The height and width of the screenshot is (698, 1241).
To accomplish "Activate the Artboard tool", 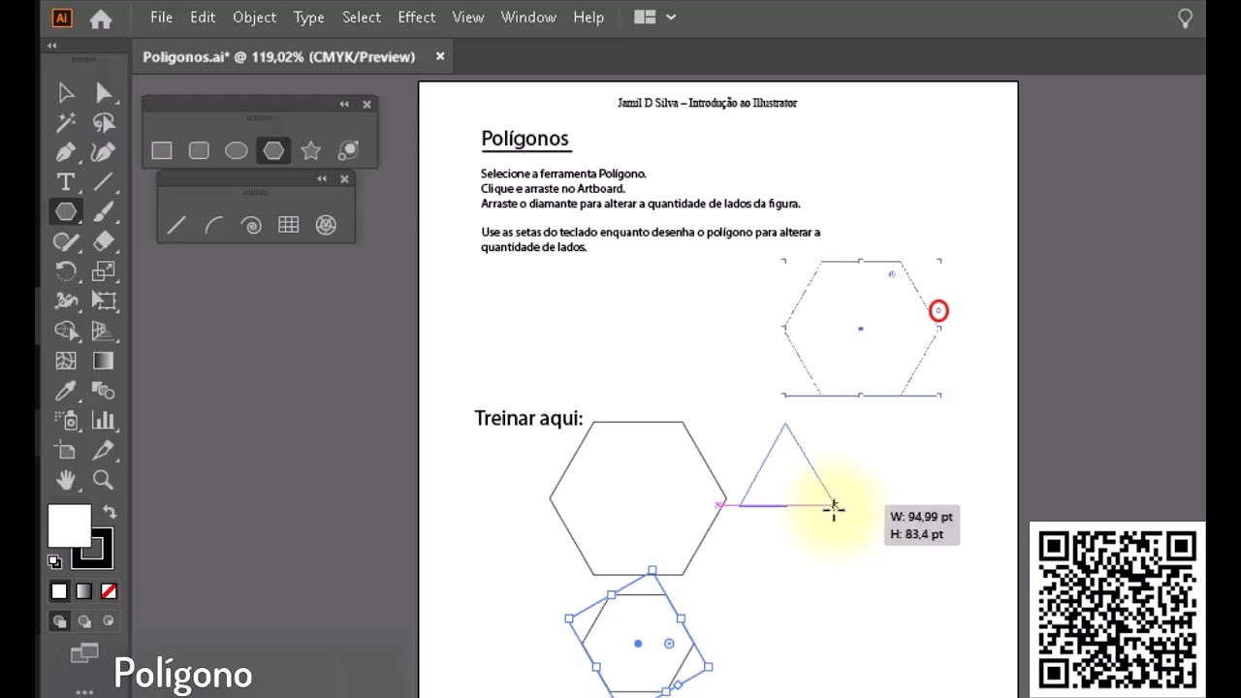I will click(66, 450).
